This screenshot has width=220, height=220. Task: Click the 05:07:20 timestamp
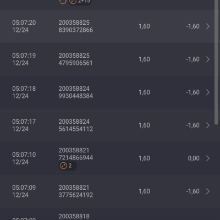tap(24, 23)
